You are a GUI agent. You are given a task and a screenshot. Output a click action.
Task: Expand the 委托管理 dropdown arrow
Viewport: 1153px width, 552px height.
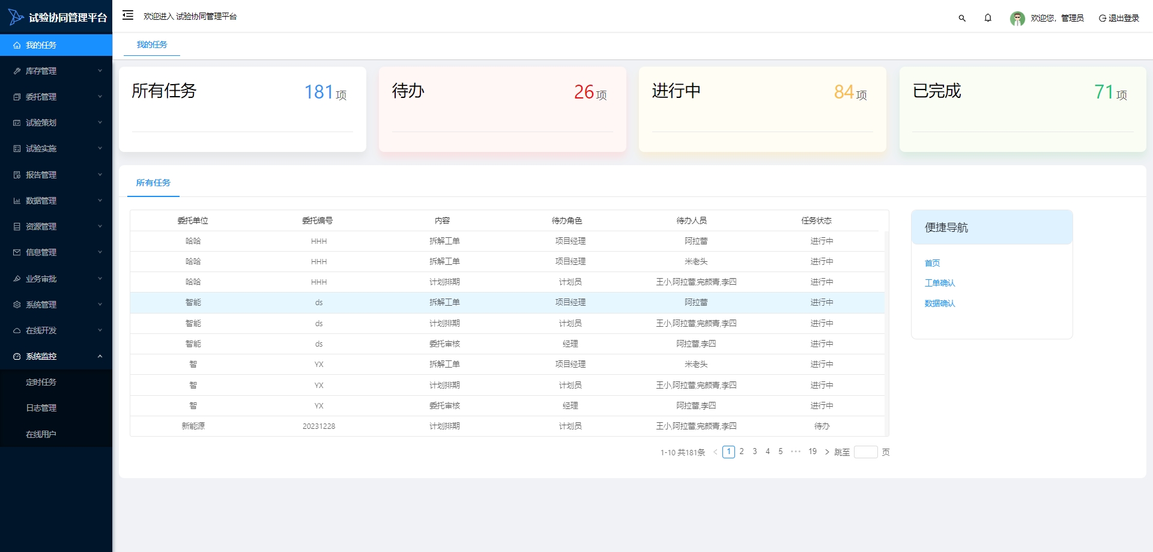pos(100,97)
